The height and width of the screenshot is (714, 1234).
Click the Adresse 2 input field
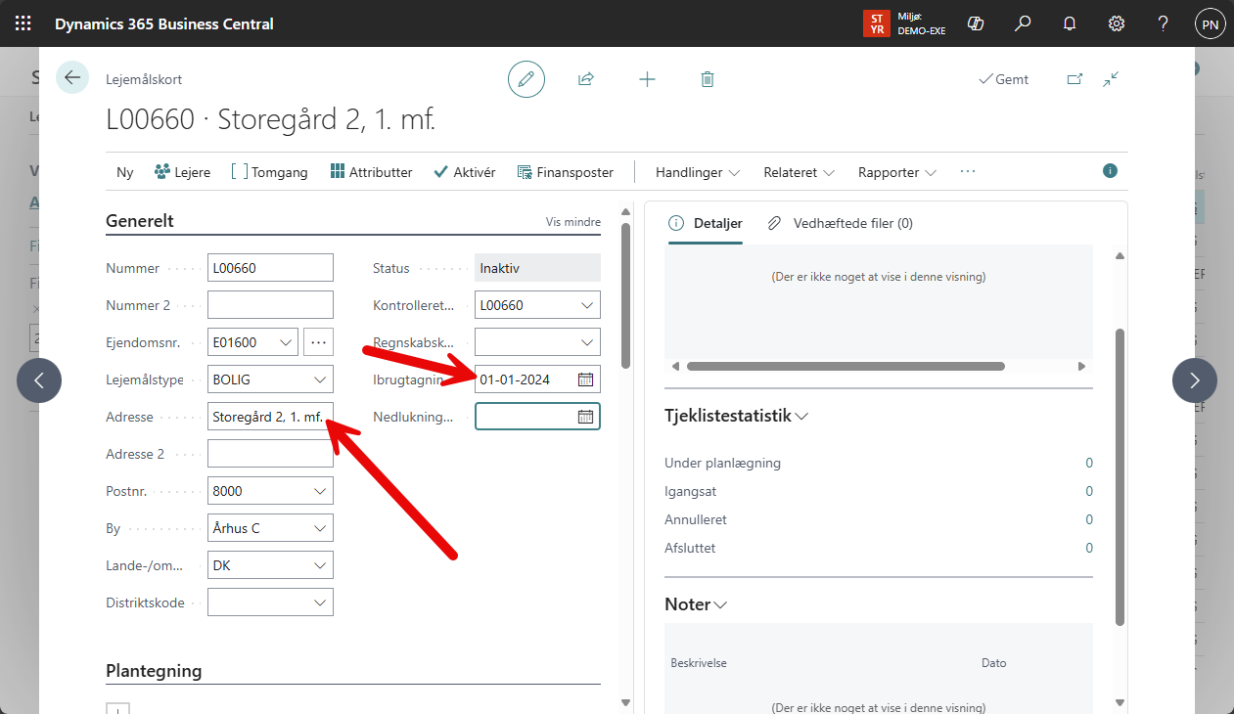270,454
